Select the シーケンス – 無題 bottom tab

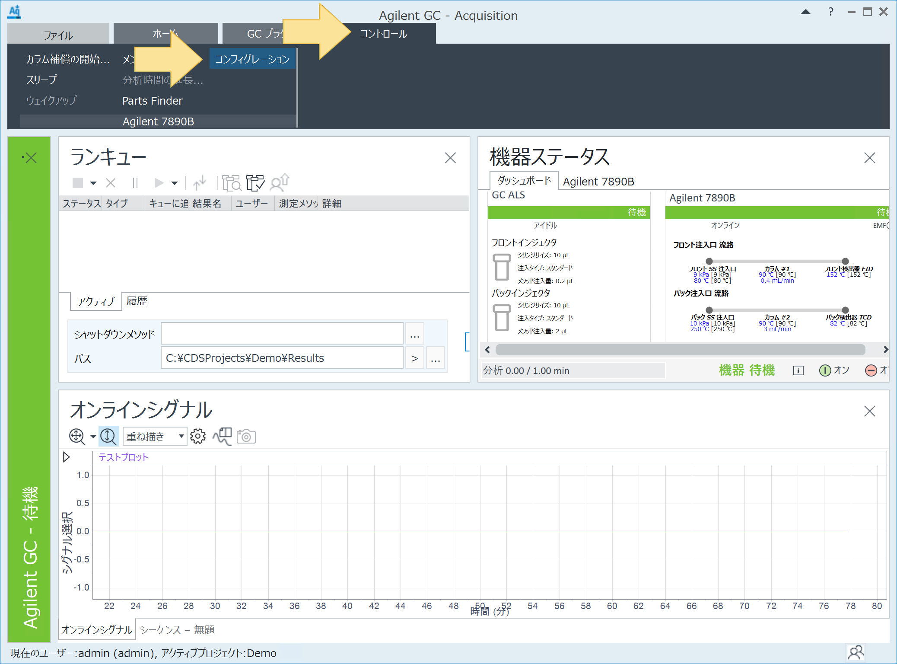[x=177, y=630]
